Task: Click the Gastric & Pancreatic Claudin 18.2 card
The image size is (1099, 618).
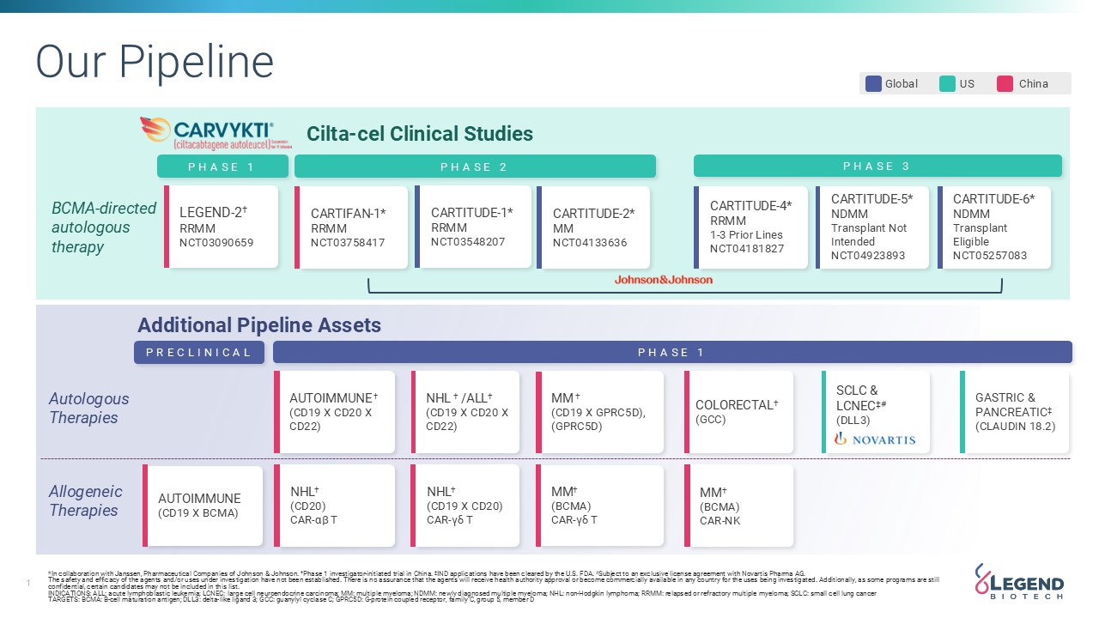Action: (1014, 412)
